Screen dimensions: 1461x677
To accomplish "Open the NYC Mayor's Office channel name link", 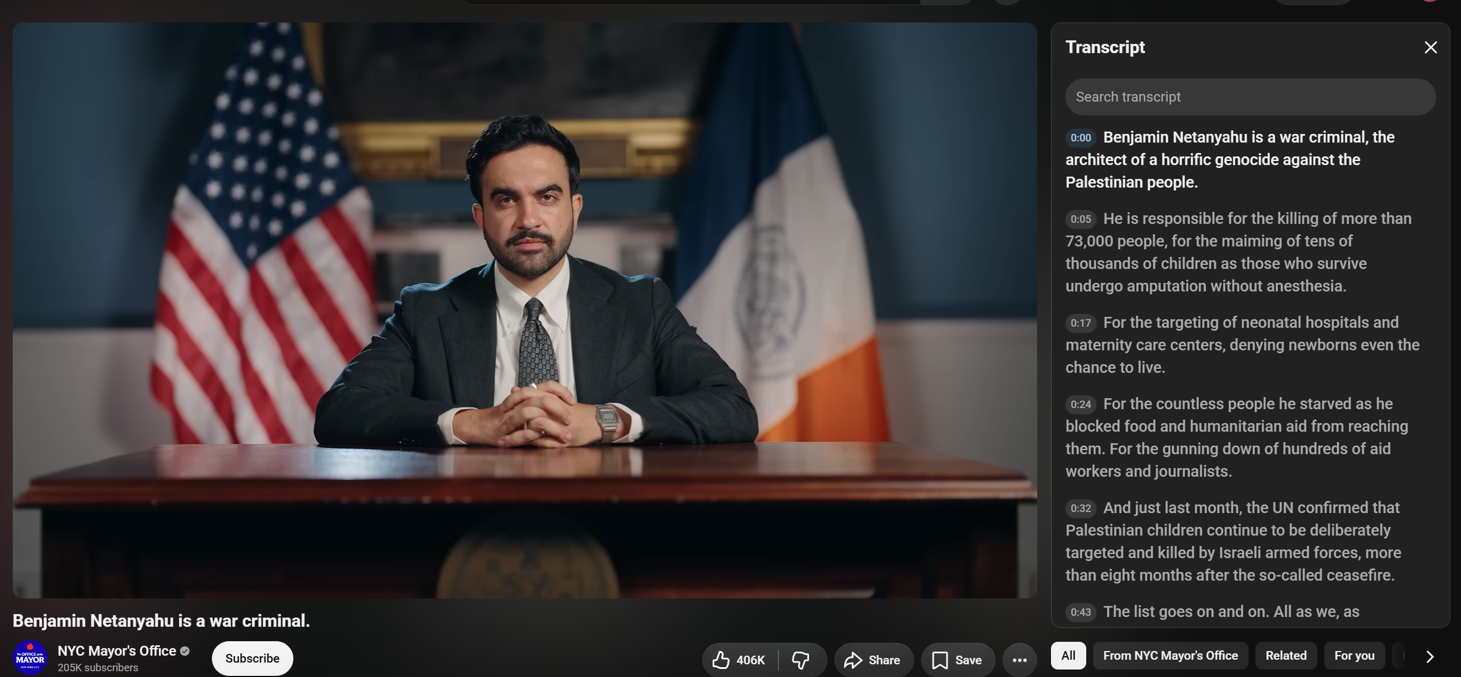I will [117, 651].
